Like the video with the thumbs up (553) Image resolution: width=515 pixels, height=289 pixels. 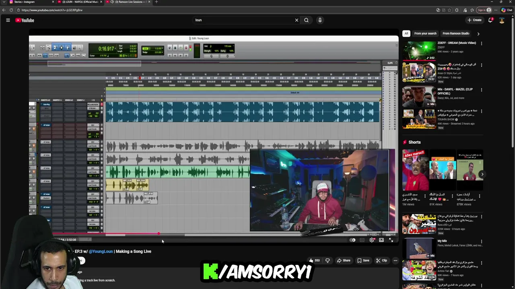(314, 261)
